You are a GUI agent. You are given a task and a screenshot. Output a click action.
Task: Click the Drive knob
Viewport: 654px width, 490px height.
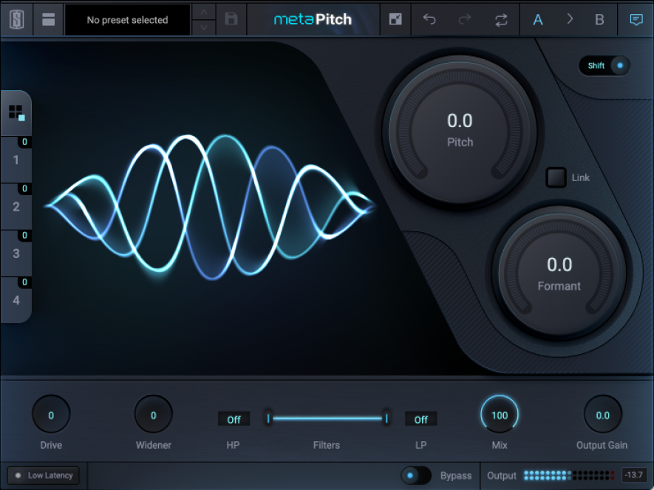51,415
